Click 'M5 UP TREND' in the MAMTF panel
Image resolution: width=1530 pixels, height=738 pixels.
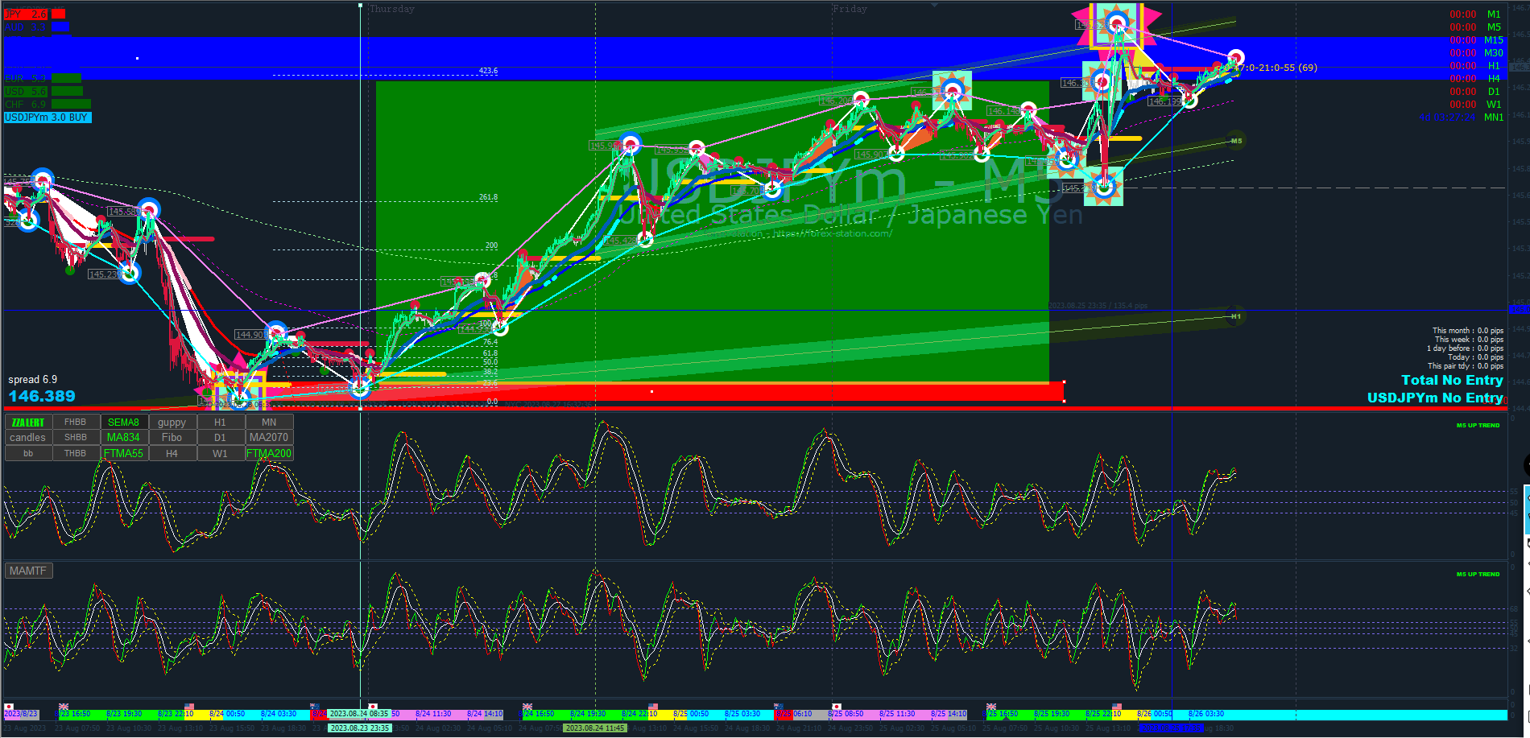coord(1478,575)
